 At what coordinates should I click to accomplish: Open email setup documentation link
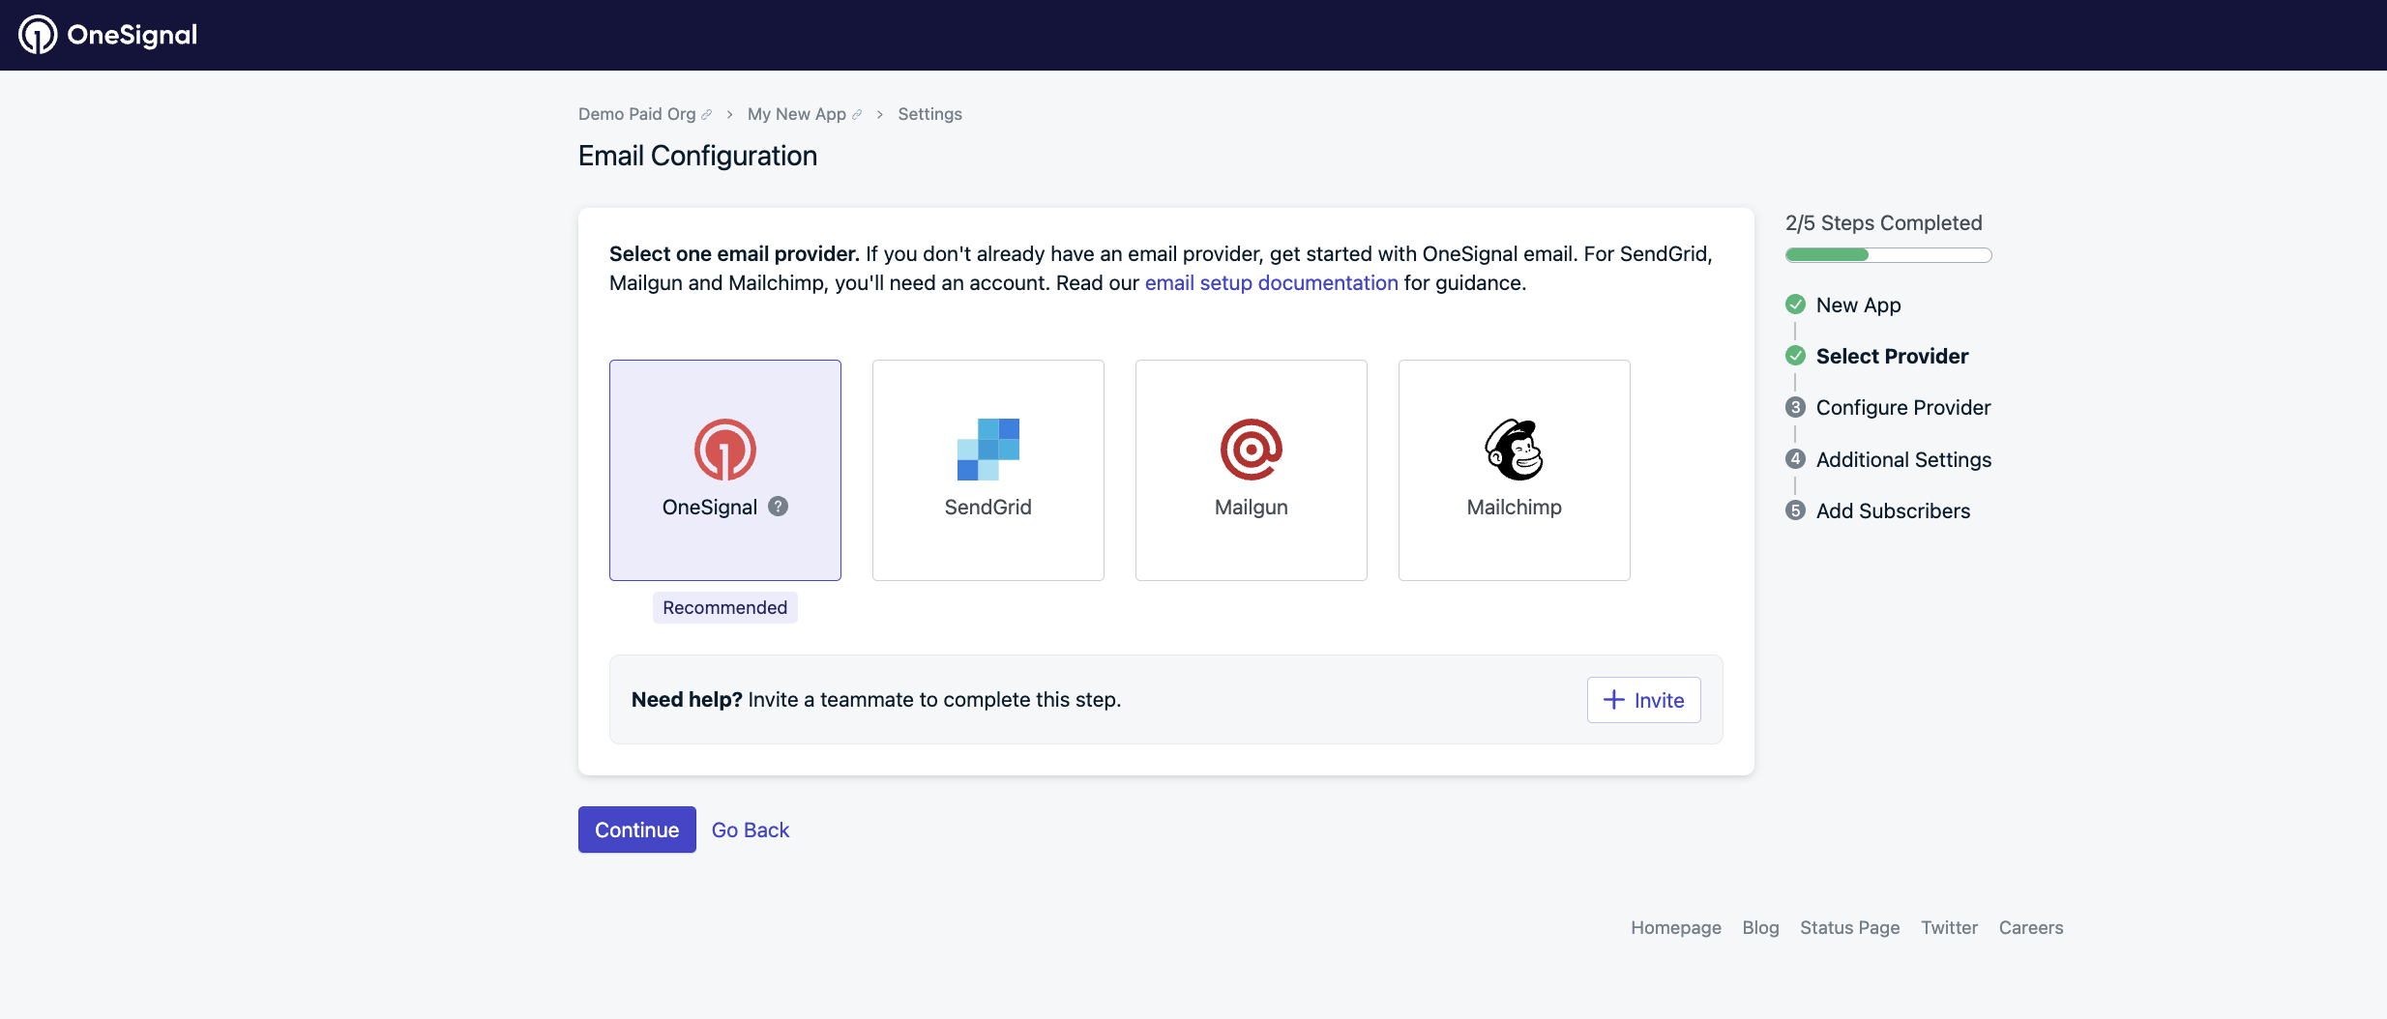(x=1272, y=283)
